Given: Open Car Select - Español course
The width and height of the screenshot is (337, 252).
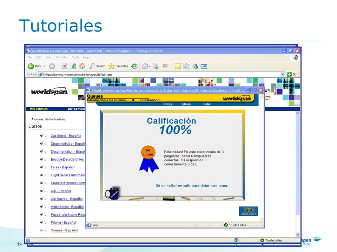Looking at the screenshot, I should pos(66,136).
